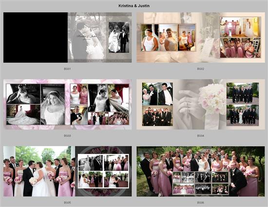This screenshot has height=207, width=268.
Task: Select the BG02 caption label
Action: [200, 69]
